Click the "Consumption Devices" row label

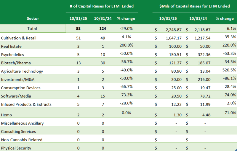(x=21, y=88)
